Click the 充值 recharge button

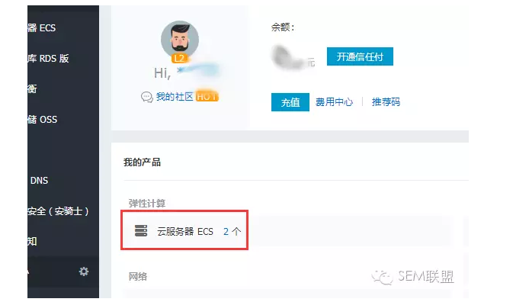(290, 102)
